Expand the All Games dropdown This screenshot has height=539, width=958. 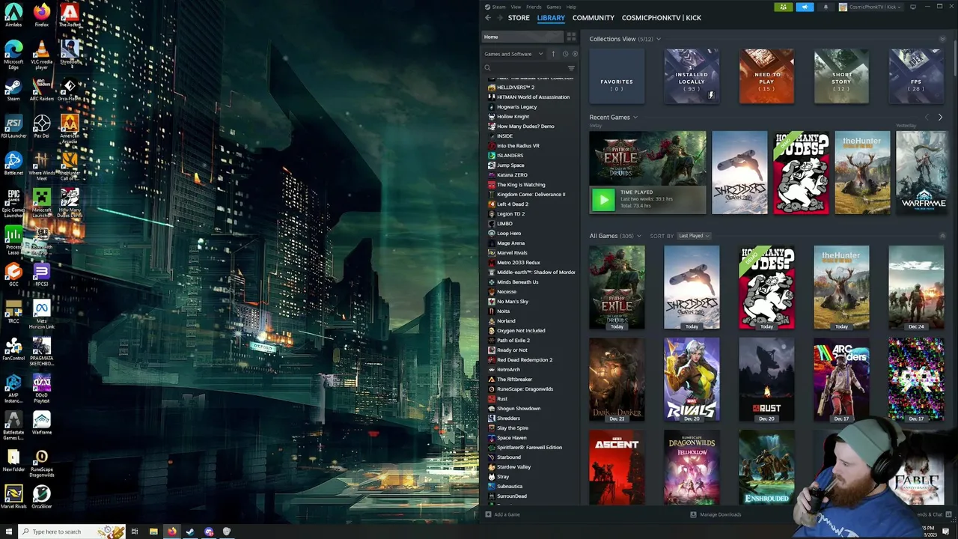click(x=638, y=236)
